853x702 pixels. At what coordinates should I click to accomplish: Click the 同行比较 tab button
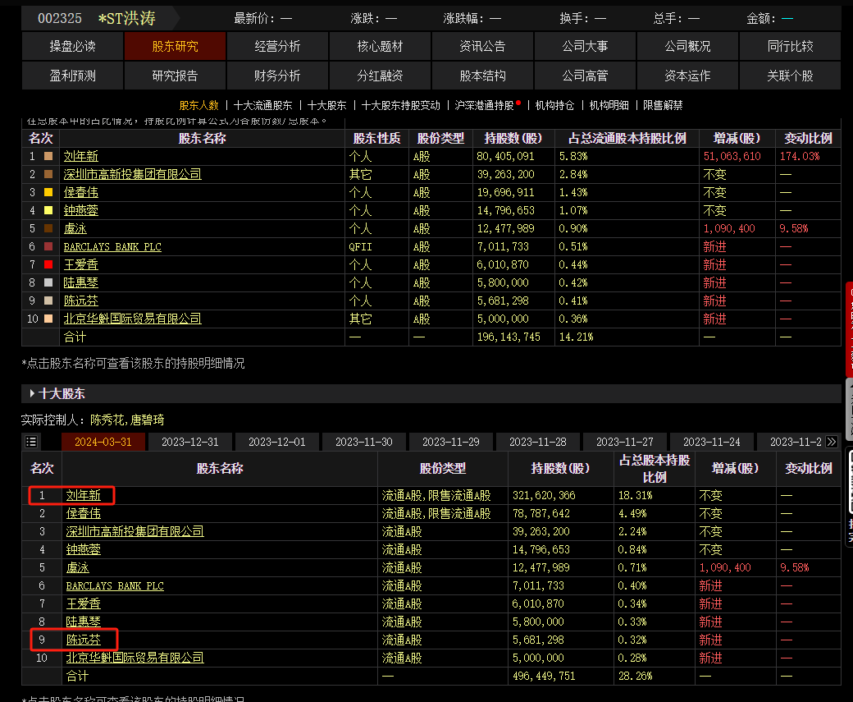pos(790,47)
